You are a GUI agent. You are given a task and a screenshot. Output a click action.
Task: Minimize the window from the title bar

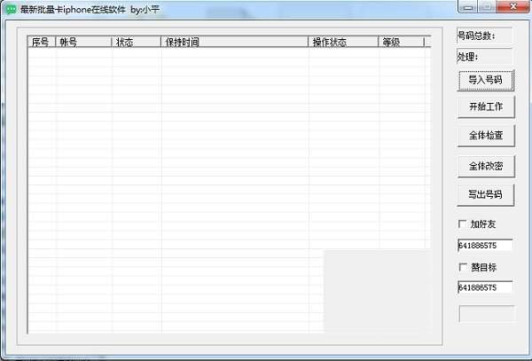468,7
